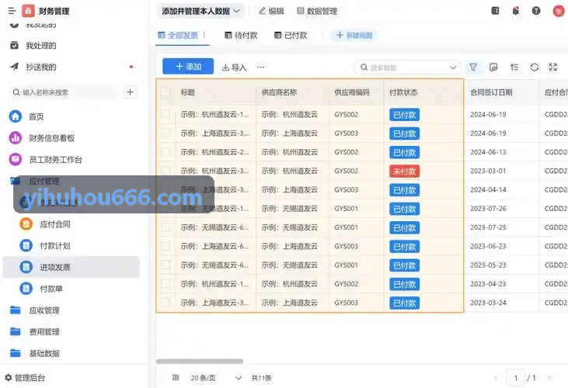Select 进项发票 in sidebar
This screenshot has height=388, width=568.
coord(71,267)
